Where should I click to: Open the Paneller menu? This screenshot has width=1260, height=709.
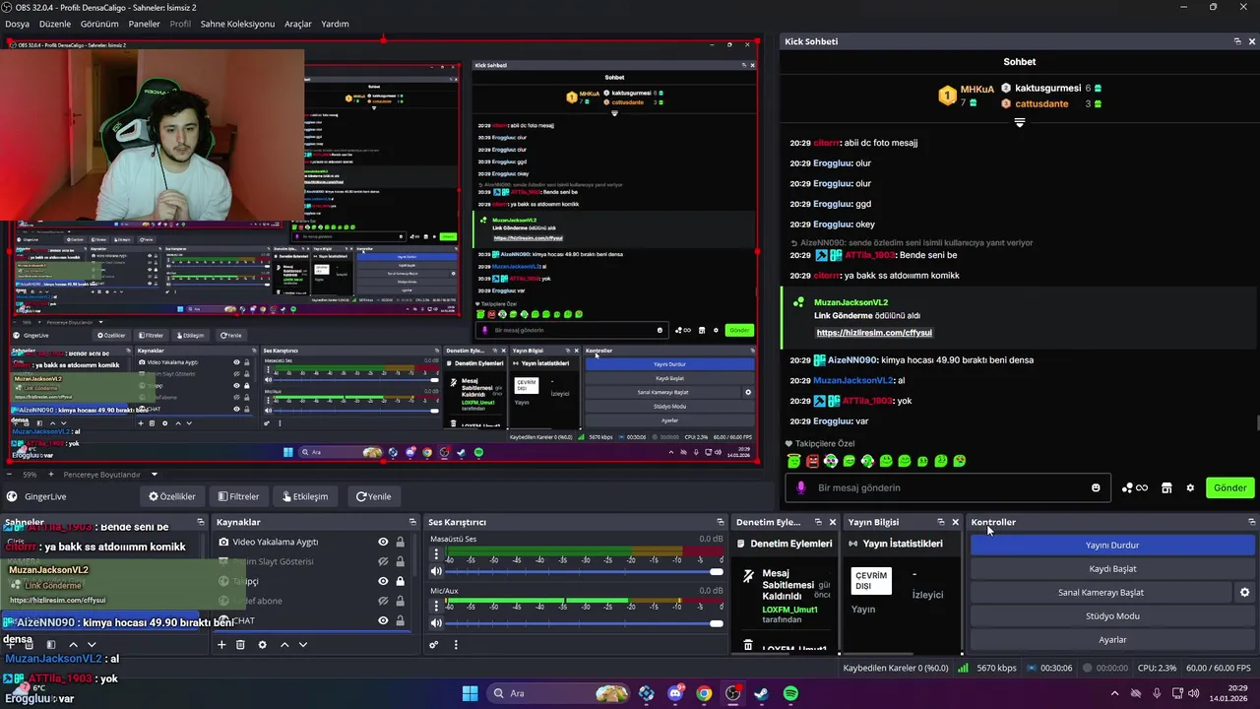pyautogui.click(x=144, y=24)
